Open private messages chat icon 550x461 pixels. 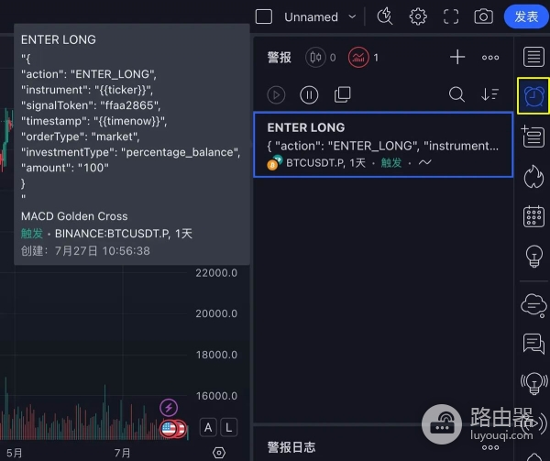(x=533, y=344)
